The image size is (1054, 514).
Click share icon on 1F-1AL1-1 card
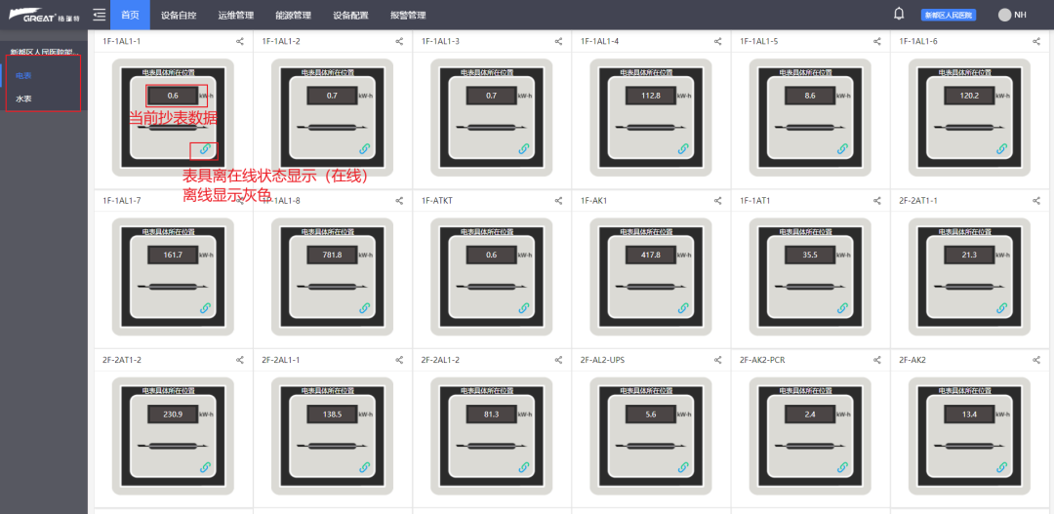[x=240, y=41]
